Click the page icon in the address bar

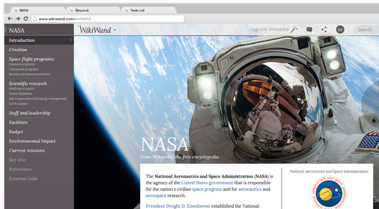pyautogui.click(x=35, y=19)
